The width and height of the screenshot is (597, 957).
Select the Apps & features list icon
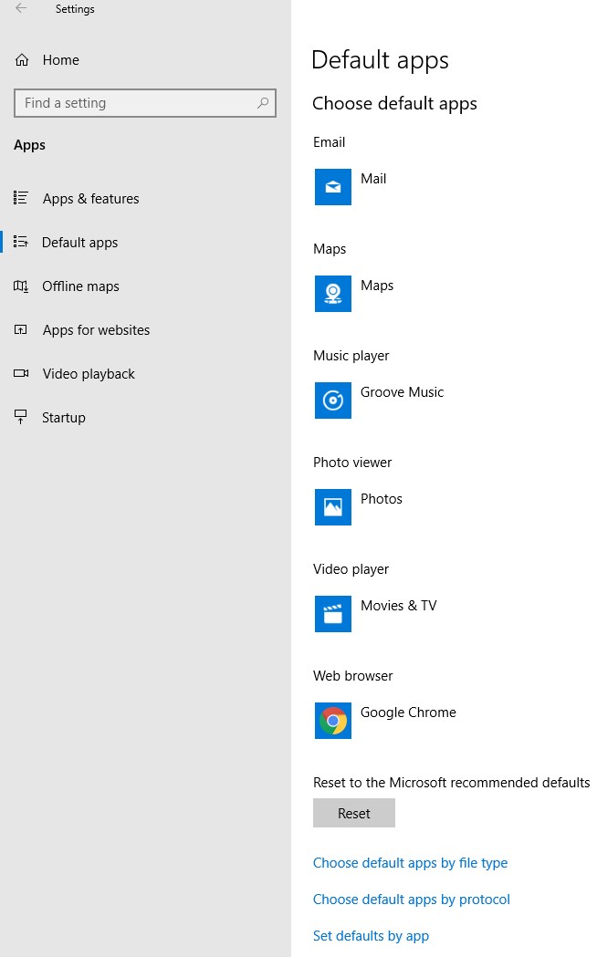(x=21, y=198)
